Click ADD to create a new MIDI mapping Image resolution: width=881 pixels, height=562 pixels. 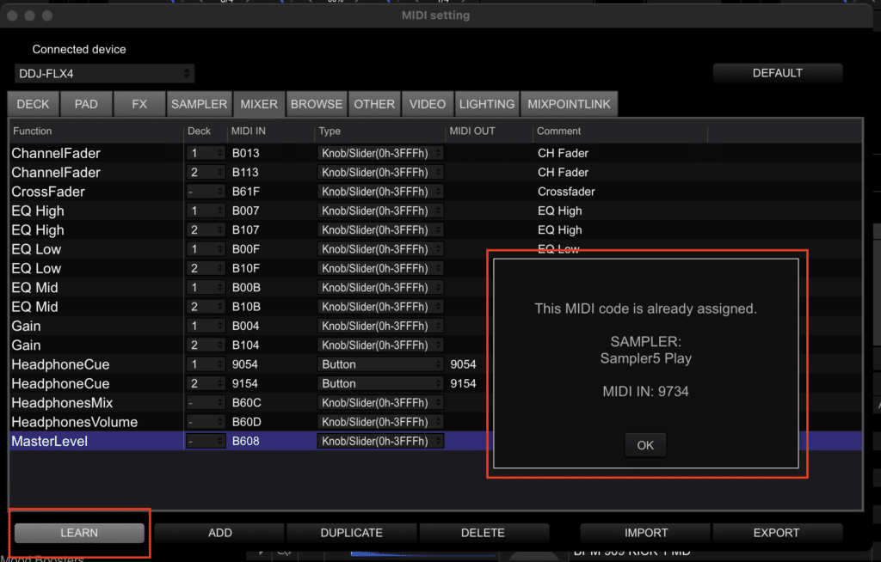[x=219, y=532]
